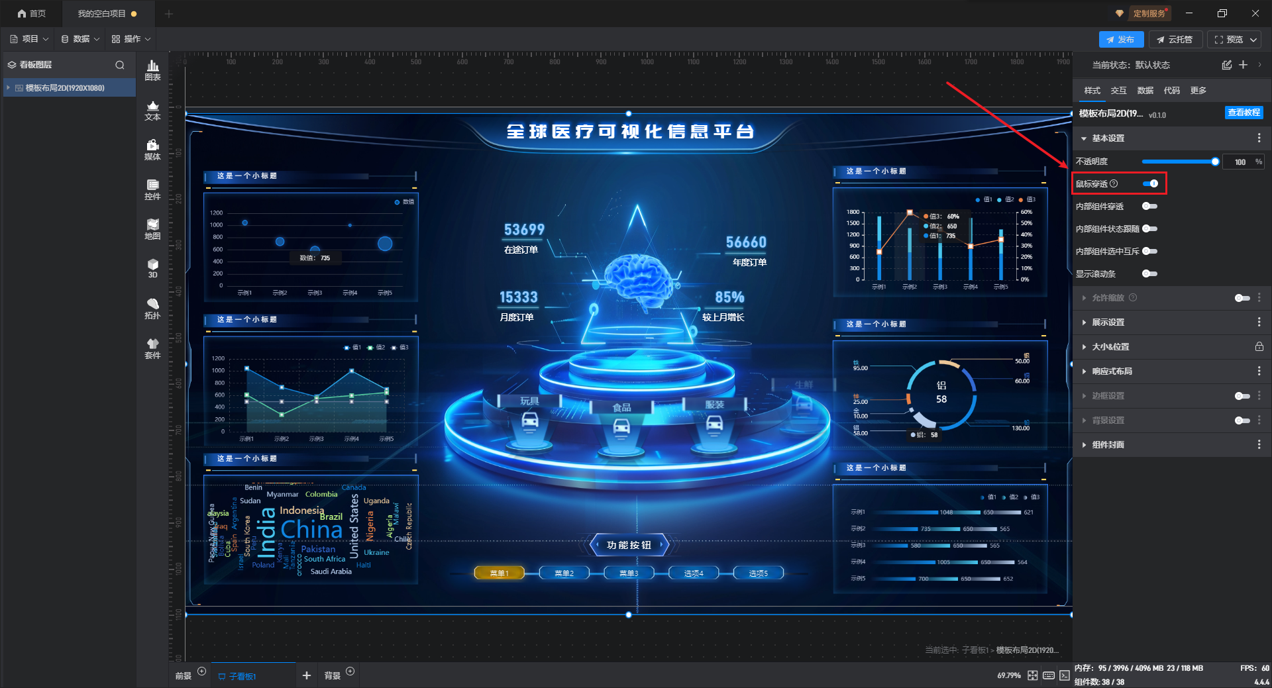Click the plus circle next to 前景
Image resolution: width=1272 pixels, height=688 pixels.
point(202,671)
